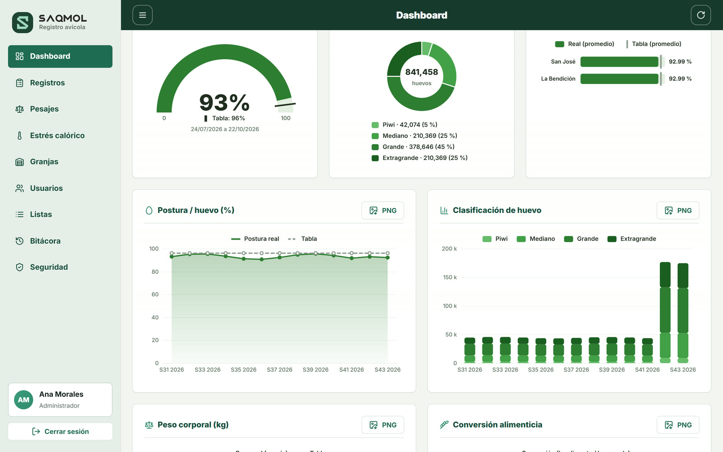The width and height of the screenshot is (723, 452).
Task: Click the Peso corporal scale icon
Action: pyautogui.click(x=149, y=425)
